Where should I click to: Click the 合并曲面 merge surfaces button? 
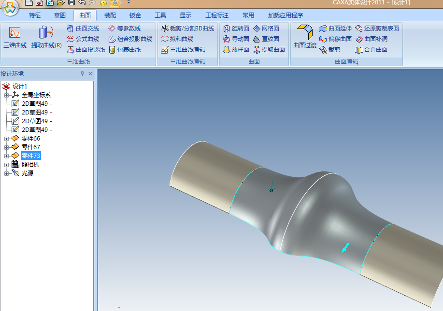[x=371, y=50]
